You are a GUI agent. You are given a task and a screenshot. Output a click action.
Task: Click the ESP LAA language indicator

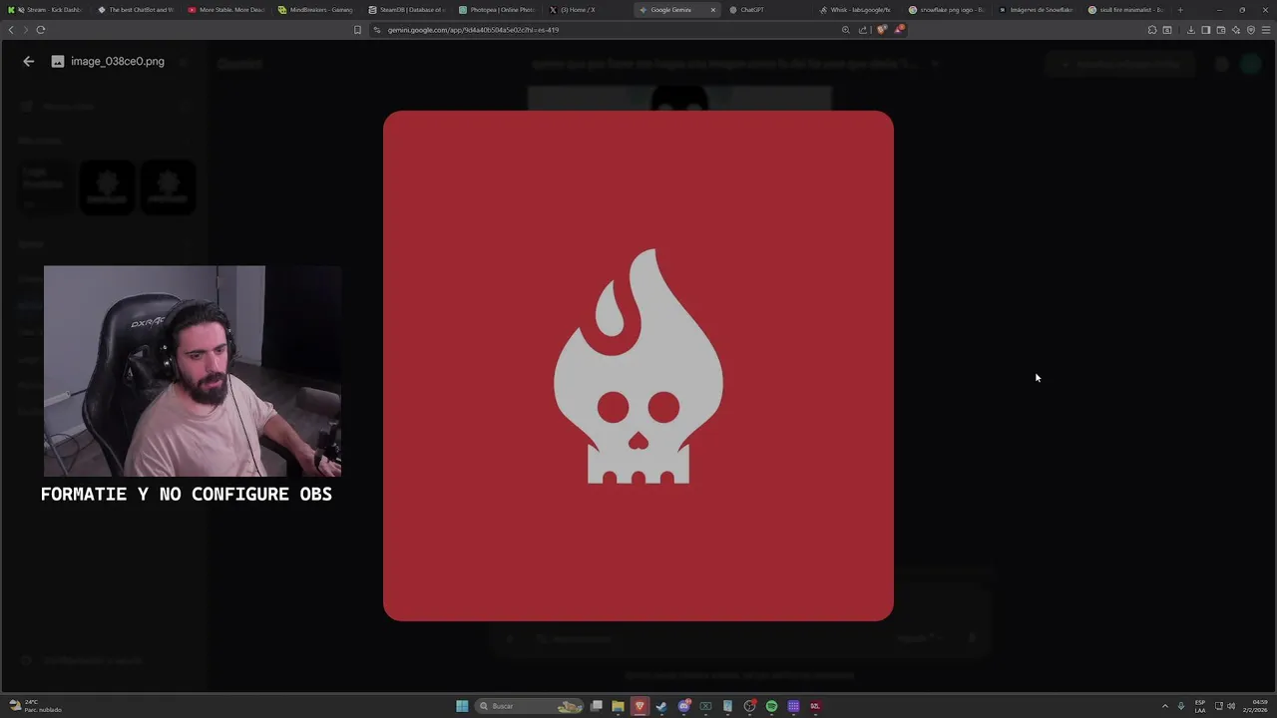(x=1200, y=706)
